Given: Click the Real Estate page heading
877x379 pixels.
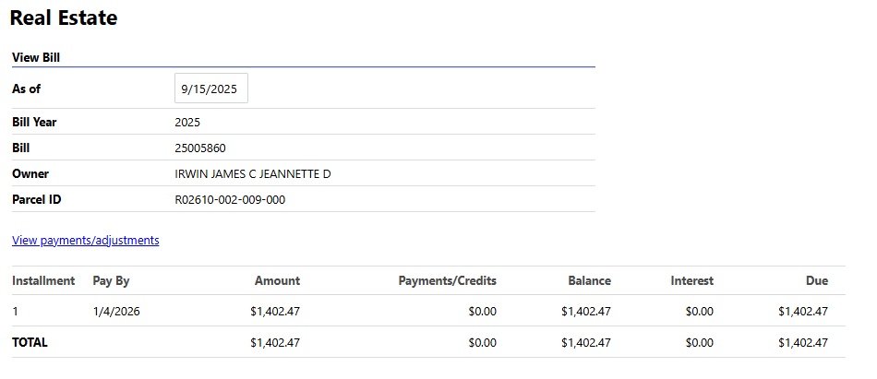Looking at the screenshot, I should 64,18.
